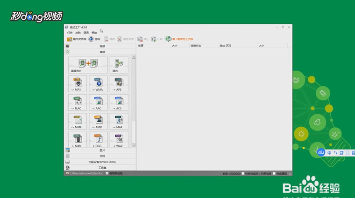
Task: Toggle the 中 Chinese mode on IME bar
Action: (x=329, y=153)
